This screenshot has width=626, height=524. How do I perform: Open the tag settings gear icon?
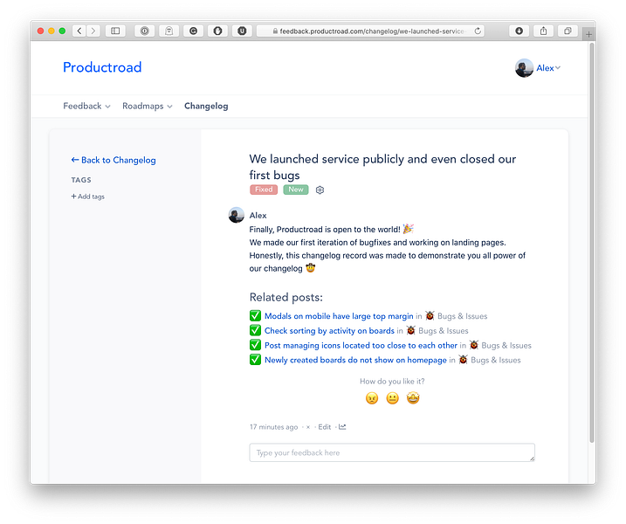click(320, 190)
